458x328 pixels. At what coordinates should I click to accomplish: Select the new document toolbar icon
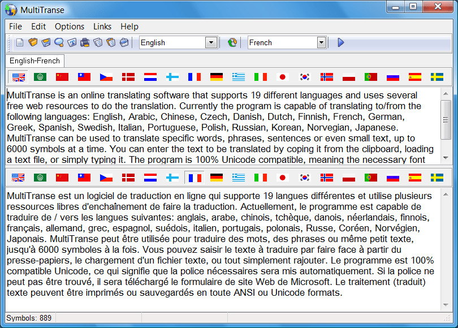click(x=19, y=42)
